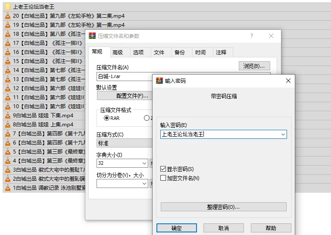Click VLC icon of file 1白城出品 调教记录

pos(8,188)
